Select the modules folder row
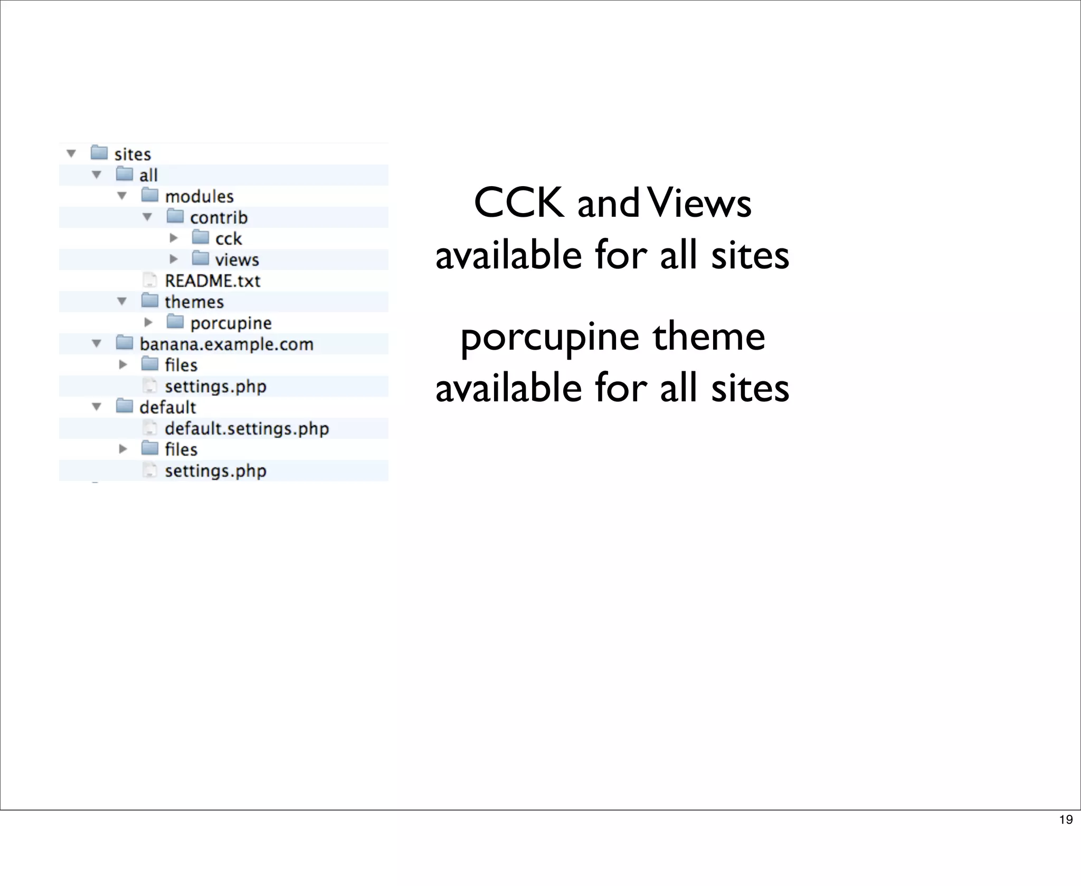 pos(199,196)
